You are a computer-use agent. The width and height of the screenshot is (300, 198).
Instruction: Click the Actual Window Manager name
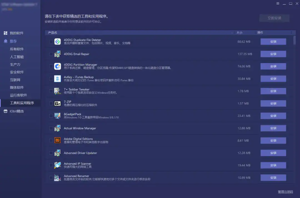coord(80,128)
